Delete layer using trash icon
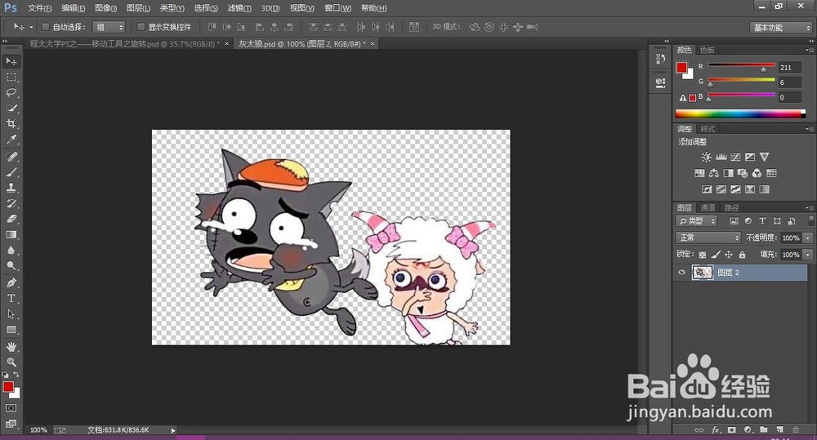The height and width of the screenshot is (440, 817). (796, 430)
